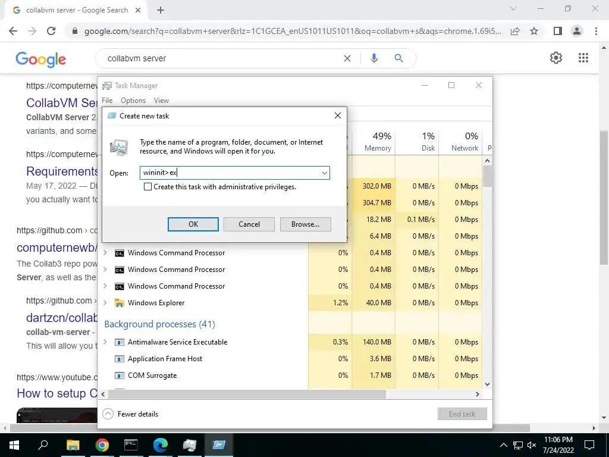Image resolution: width=609 pixels, height=457 pixels.
Task: Click the Background processes (41) heading
Action: click(x=159, y=324)
